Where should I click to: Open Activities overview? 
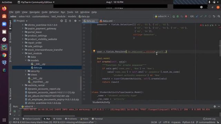7,2
